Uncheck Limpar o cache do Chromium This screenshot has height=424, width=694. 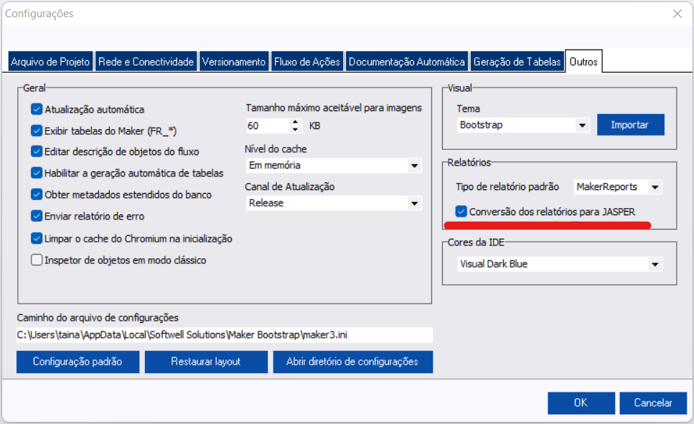(37, 238)
